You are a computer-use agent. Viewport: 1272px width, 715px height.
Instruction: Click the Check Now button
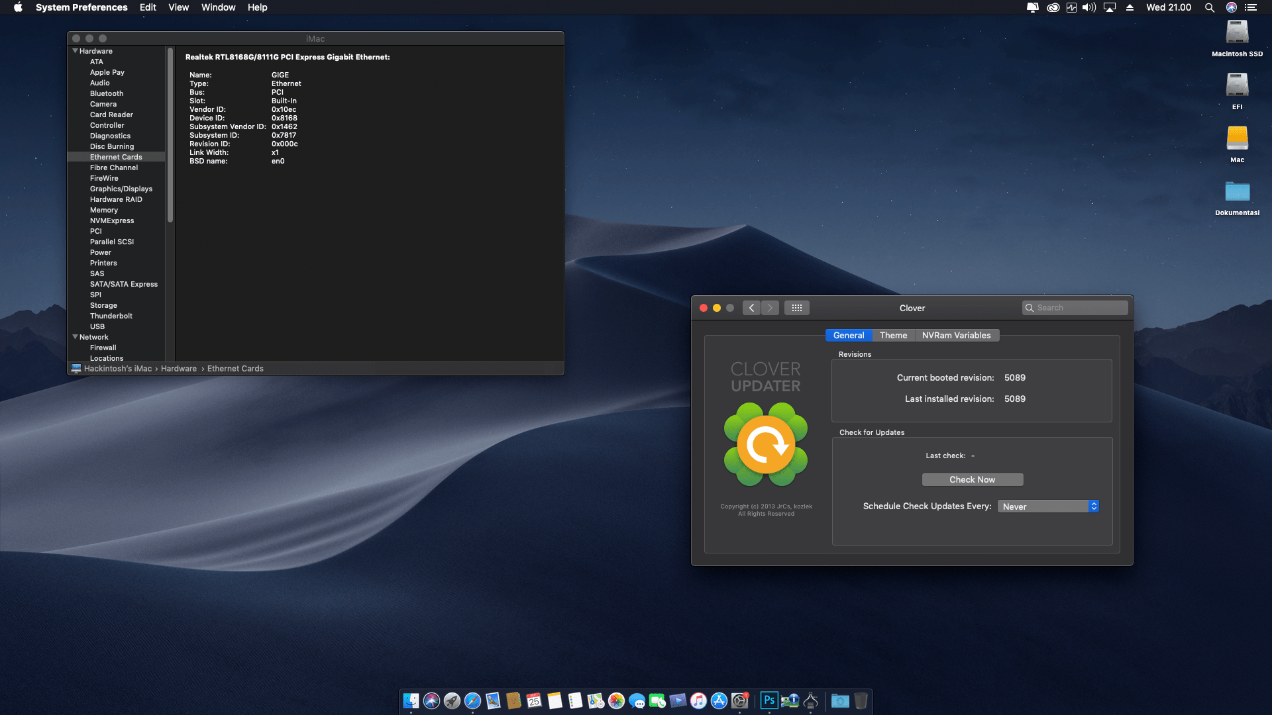[972, 479]
